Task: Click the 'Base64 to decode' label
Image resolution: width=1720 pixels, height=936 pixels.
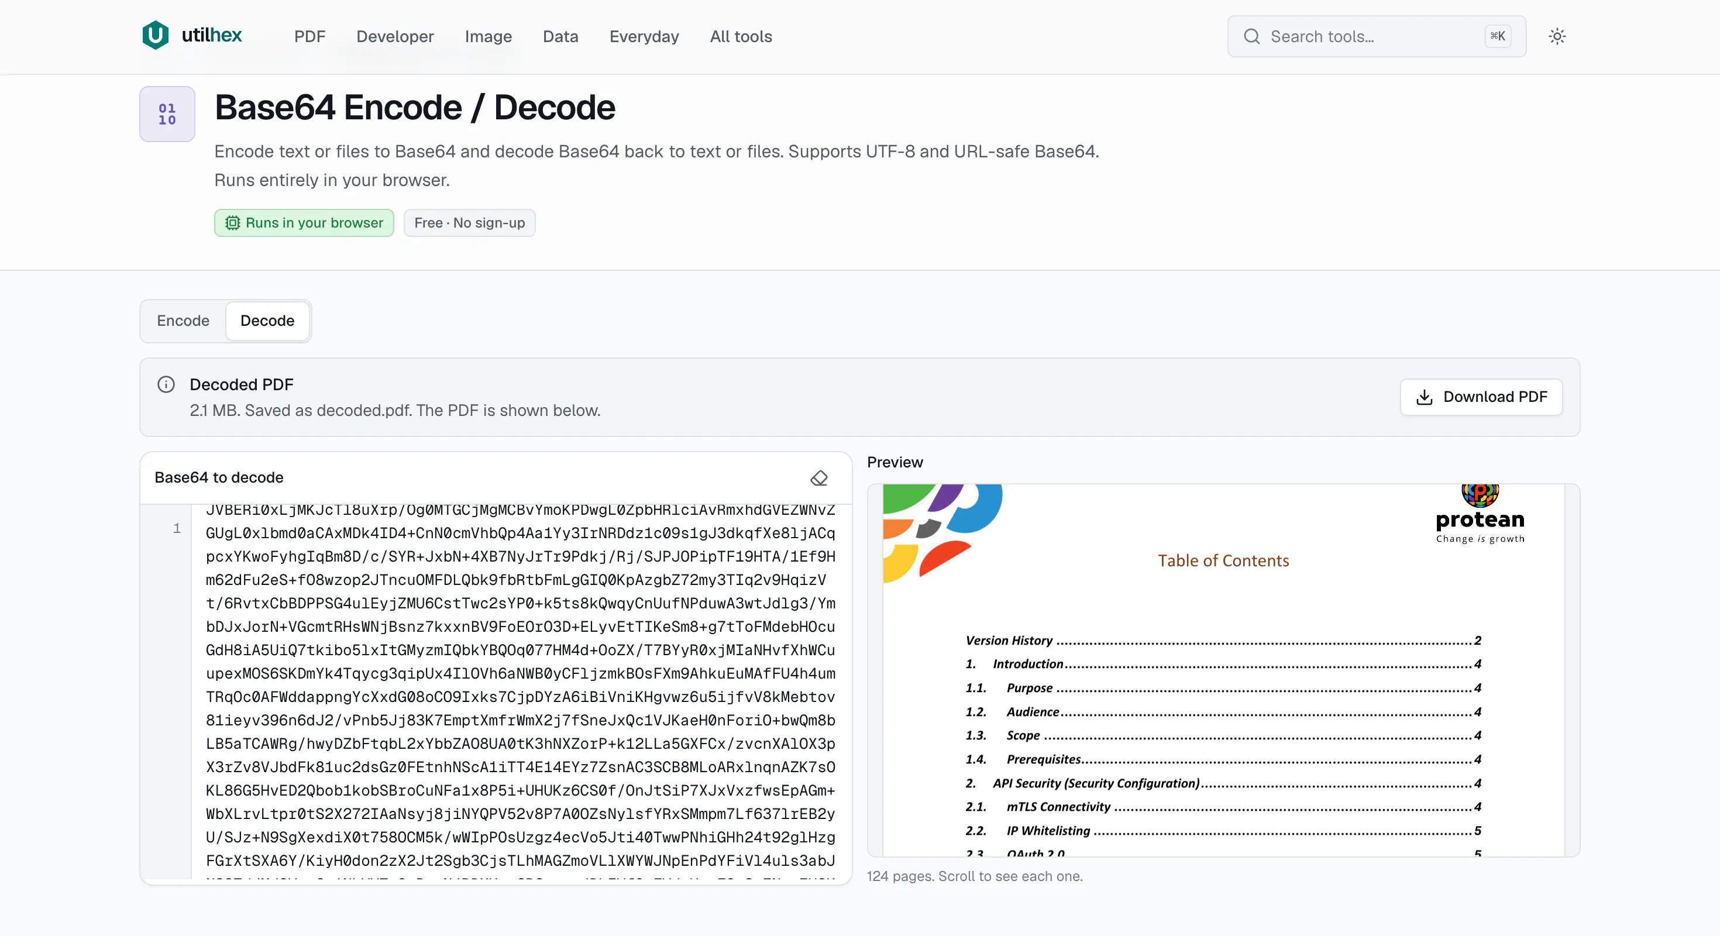Action: [x=219, y=477]
